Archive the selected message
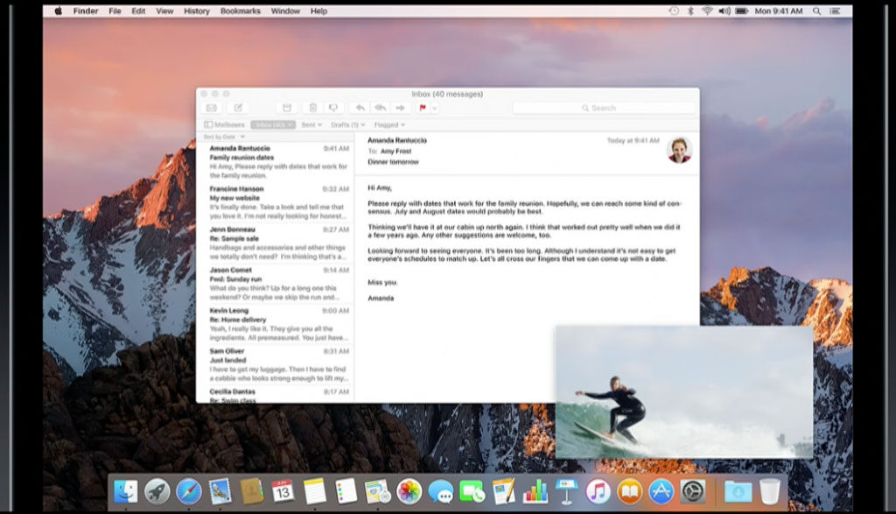 click(287, 108)
